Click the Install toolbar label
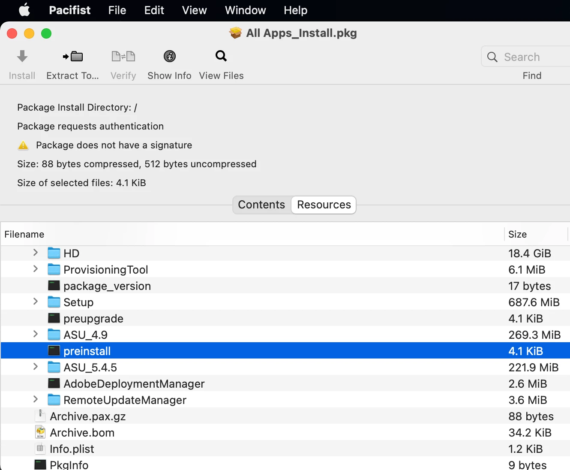Screen dimensions: 570x470 tap(22, 75)
